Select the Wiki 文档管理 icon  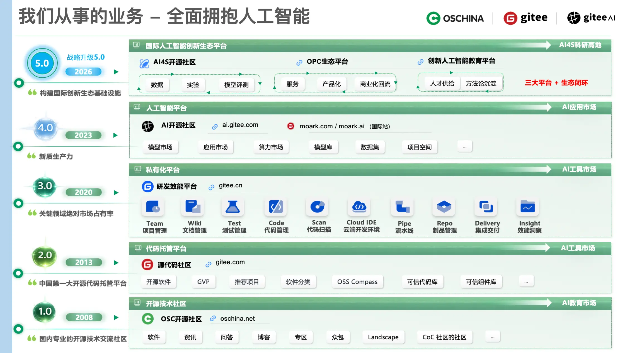coord(193,207)
